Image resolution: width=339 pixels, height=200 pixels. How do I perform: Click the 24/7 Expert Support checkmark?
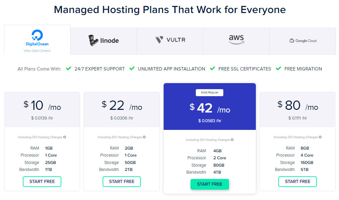click(x=68, y=68)
